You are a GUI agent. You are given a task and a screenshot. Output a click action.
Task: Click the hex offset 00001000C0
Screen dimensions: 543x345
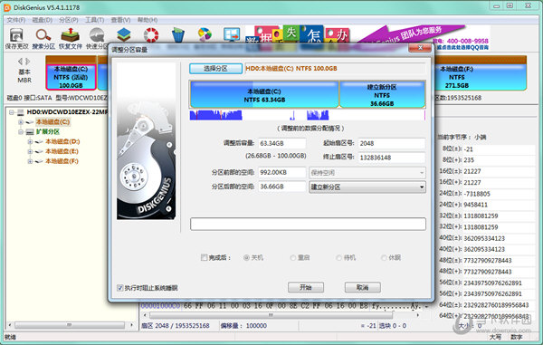click(161, 306)
